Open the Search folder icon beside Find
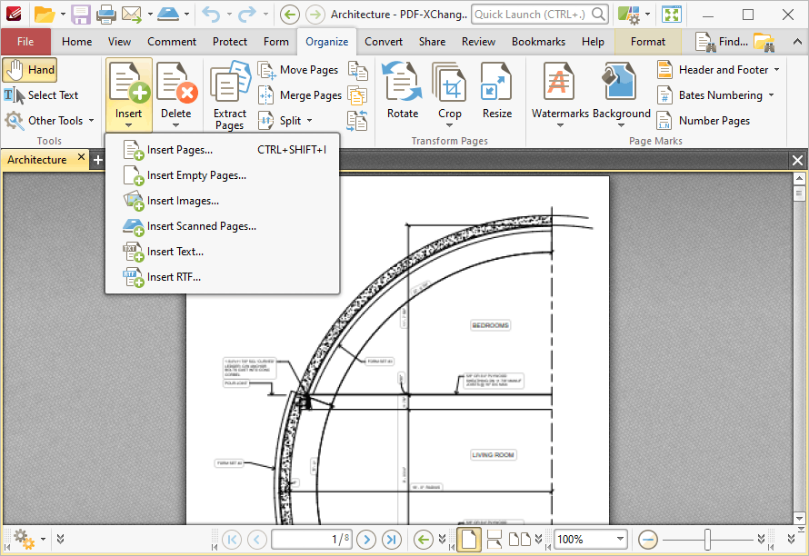The width and height of the screenshot is (809, 556). (764, 42)
